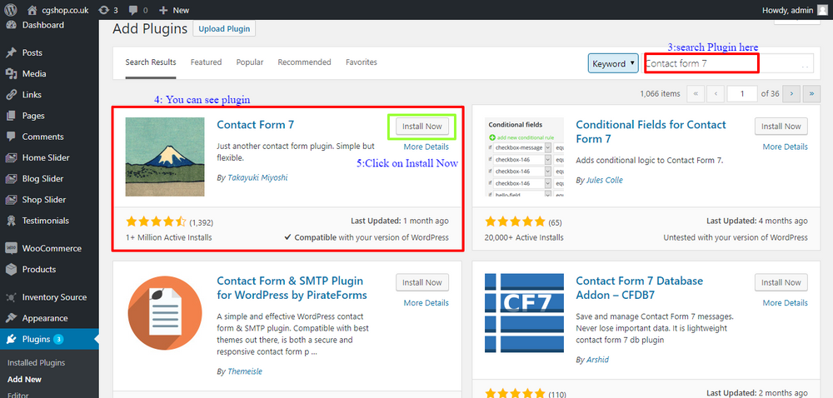The height and width of the screenshot is (398, 833).
Task: Click the Media sidebar icon
Action: pyautogui.click(x=11, y=74)
